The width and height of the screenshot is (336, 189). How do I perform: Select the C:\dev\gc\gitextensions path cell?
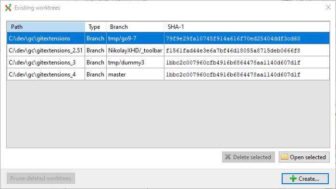(x=46, y=38)
